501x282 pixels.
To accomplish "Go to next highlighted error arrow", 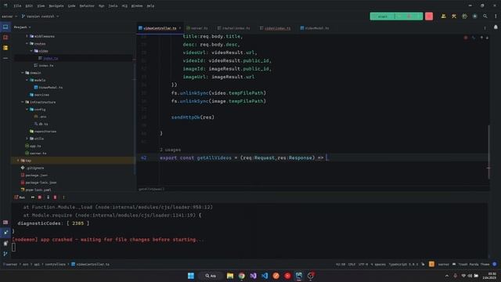I will [487, 38].
